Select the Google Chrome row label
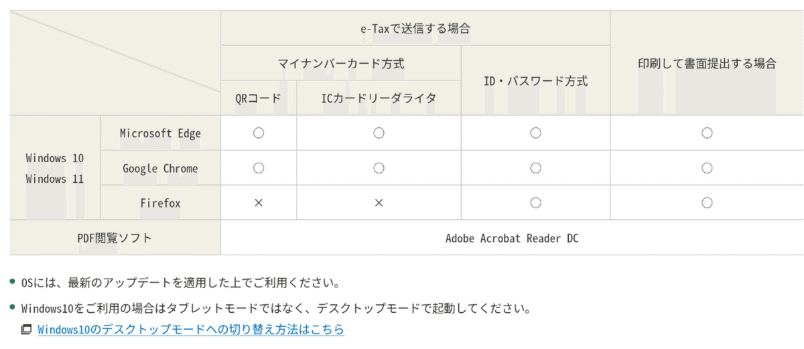 (x=160, y=167)
